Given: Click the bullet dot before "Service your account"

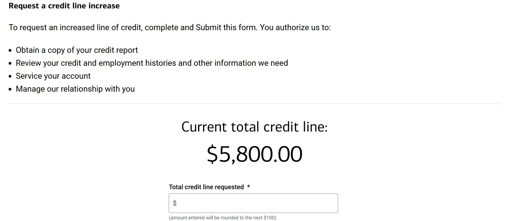Looking at the screenshot, I should click(10, 77).
